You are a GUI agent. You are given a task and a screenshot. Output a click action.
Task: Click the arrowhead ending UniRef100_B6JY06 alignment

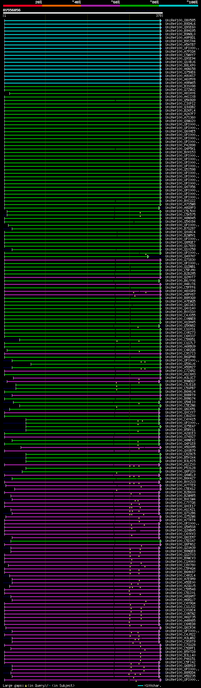(160, 281)
